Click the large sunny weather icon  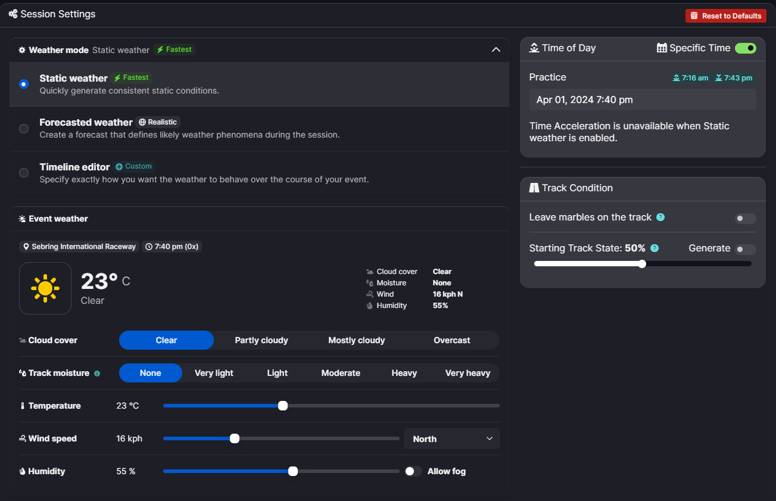click(45, 288)
